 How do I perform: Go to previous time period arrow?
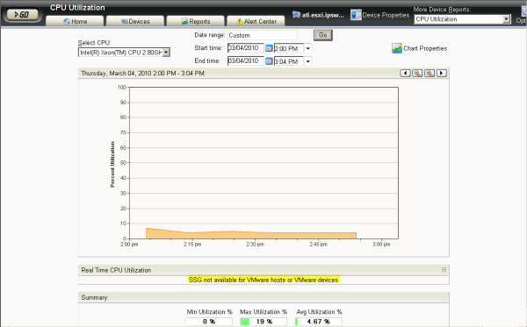[405, 73]
